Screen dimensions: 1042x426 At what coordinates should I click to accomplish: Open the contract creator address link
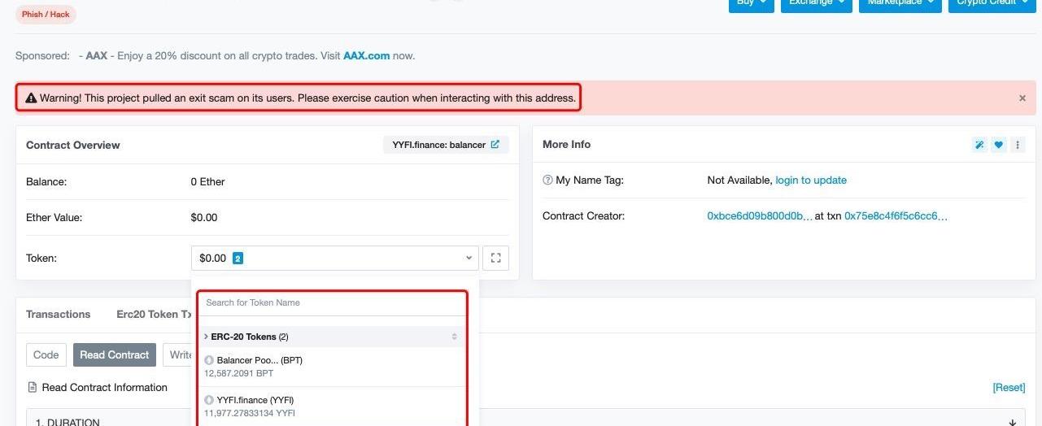click(759, 216)
